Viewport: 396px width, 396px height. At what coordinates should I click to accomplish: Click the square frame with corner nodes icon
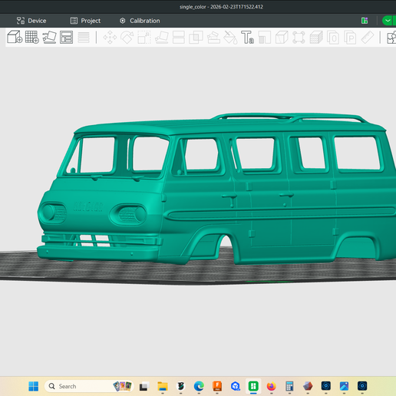(x=299, y=38)
